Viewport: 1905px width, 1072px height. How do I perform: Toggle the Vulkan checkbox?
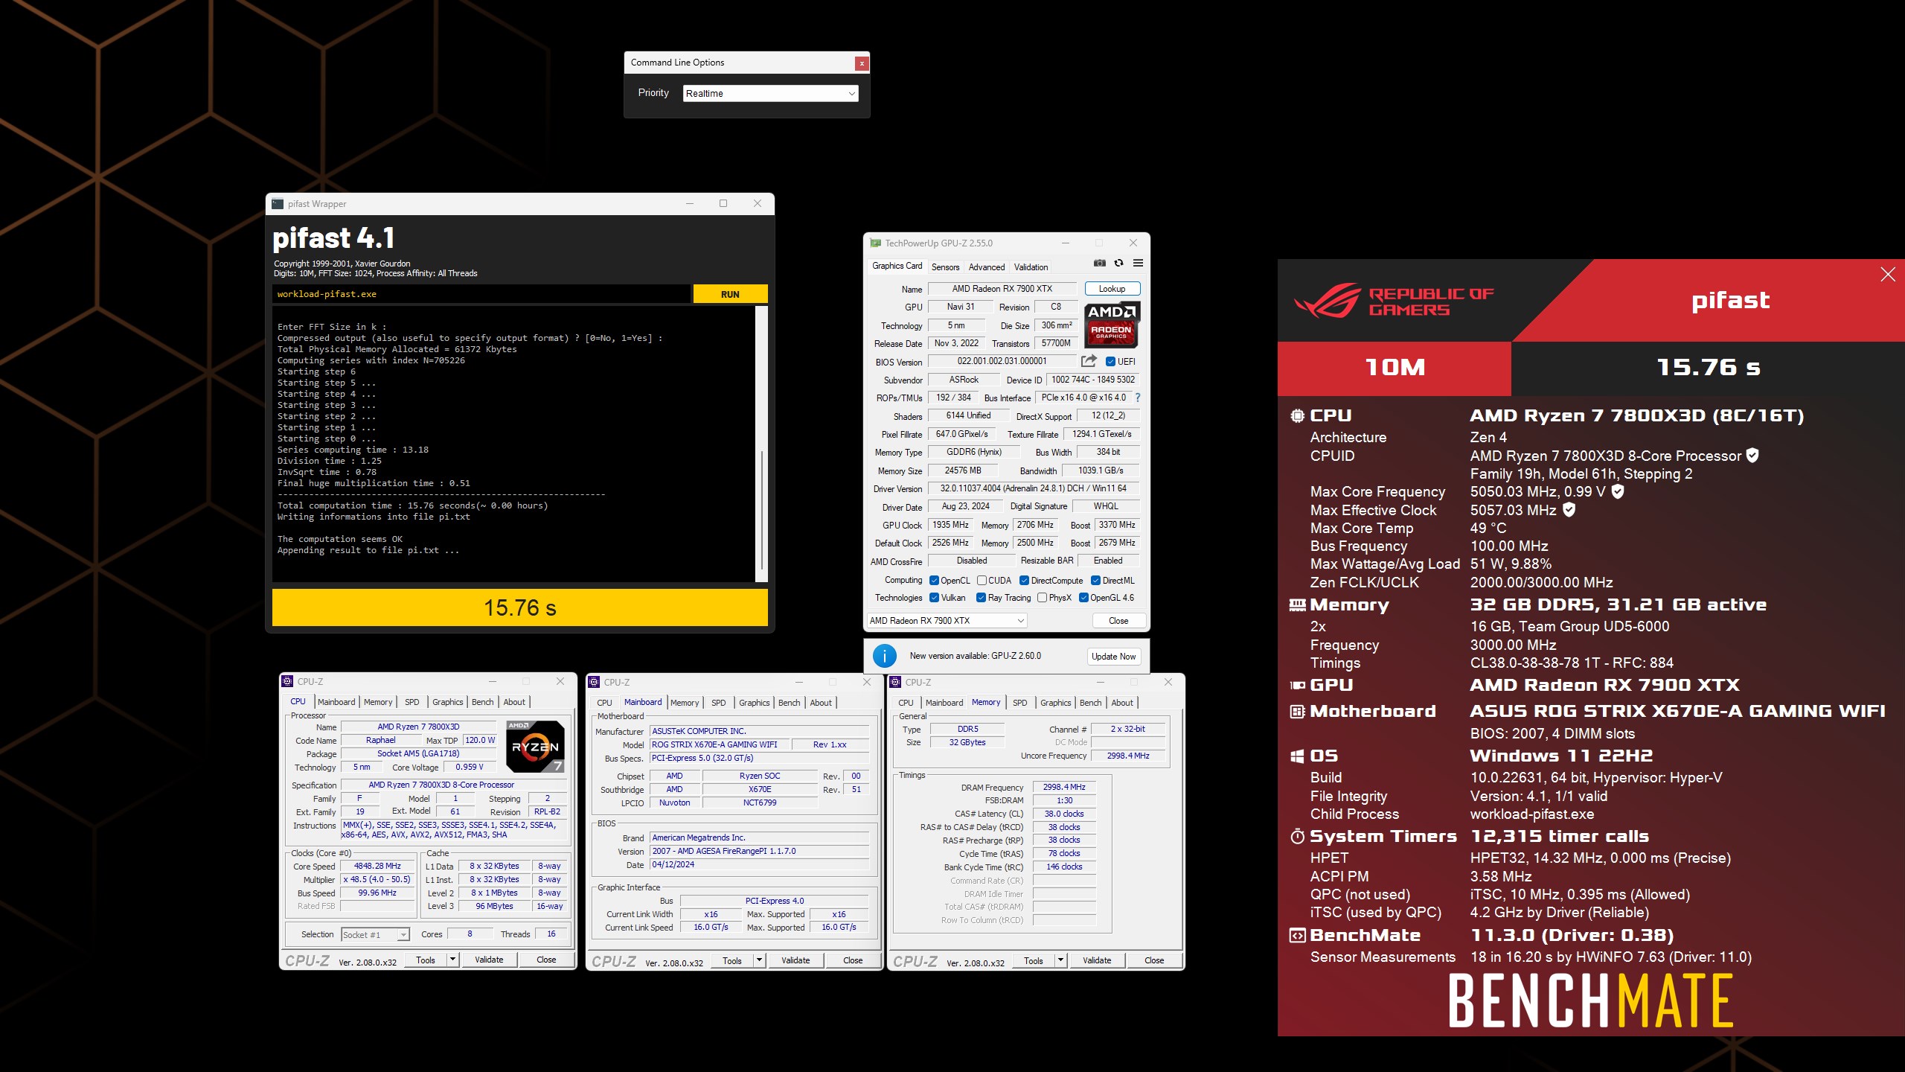click(934, 598)
